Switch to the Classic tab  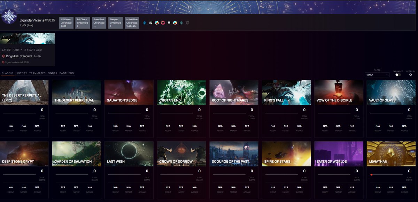tap(7, 73)
